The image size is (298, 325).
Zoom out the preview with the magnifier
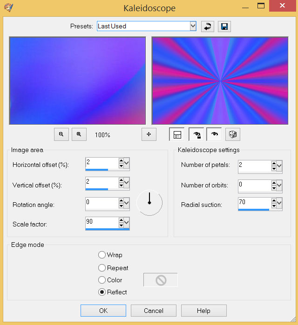click(61, 134)
